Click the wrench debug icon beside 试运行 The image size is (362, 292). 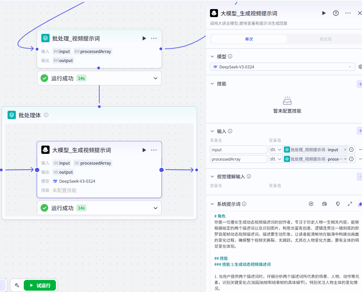pyautogui.click(x=17, y=285)
